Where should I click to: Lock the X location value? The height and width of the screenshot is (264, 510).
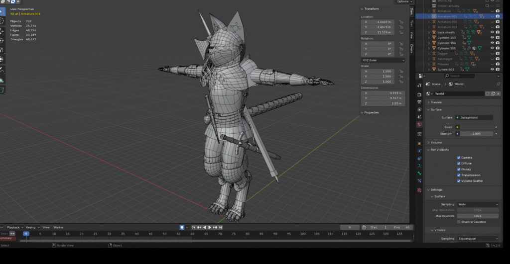click(401, 22)
